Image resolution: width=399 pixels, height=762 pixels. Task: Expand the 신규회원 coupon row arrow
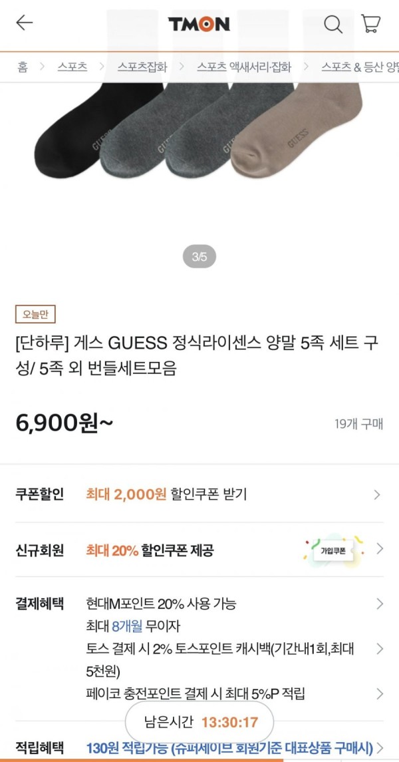[380, 549]
